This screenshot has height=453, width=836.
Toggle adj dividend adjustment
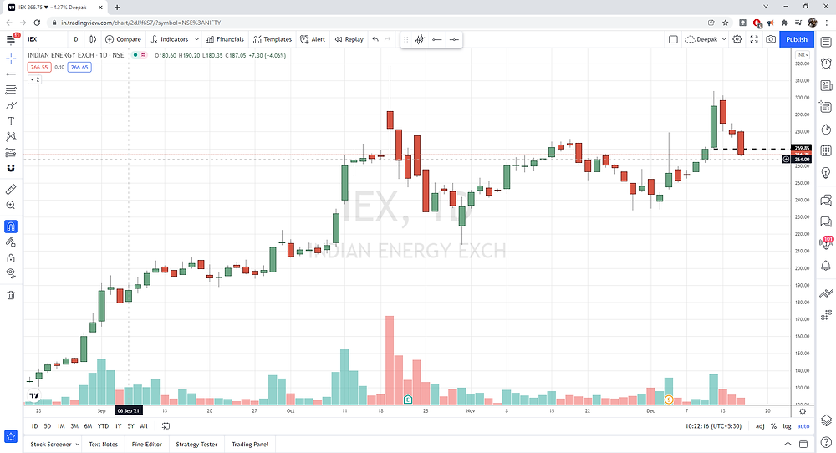click(x=760, y=425)
